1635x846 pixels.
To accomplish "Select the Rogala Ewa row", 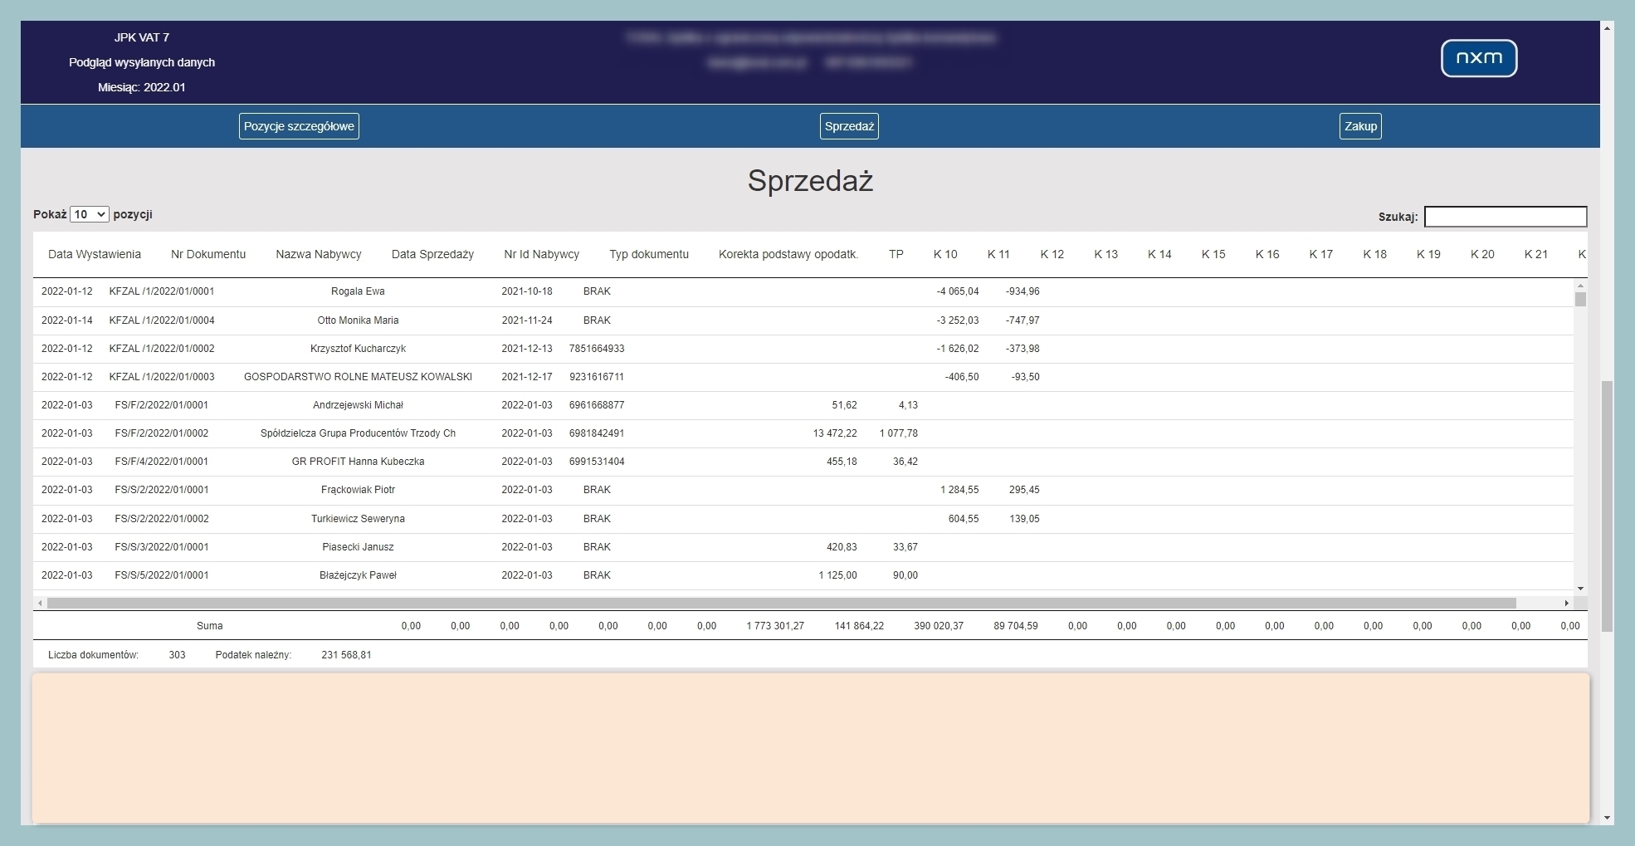I will point(358,291).
